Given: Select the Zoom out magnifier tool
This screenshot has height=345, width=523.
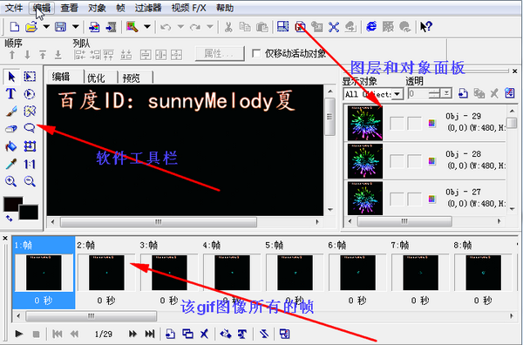Looking at the screenshot, I should 30,181.
